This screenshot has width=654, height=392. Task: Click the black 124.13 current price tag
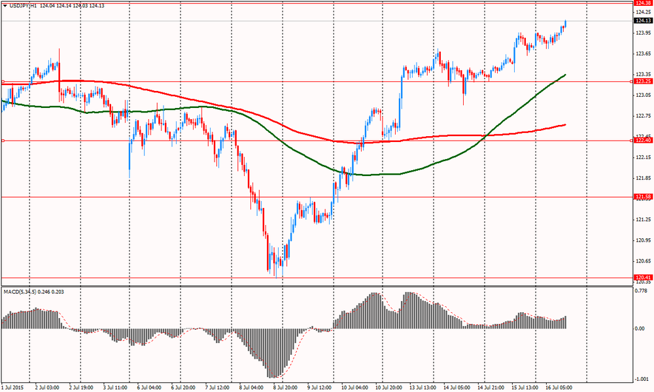pyautogui.click(x=643, y=21)
